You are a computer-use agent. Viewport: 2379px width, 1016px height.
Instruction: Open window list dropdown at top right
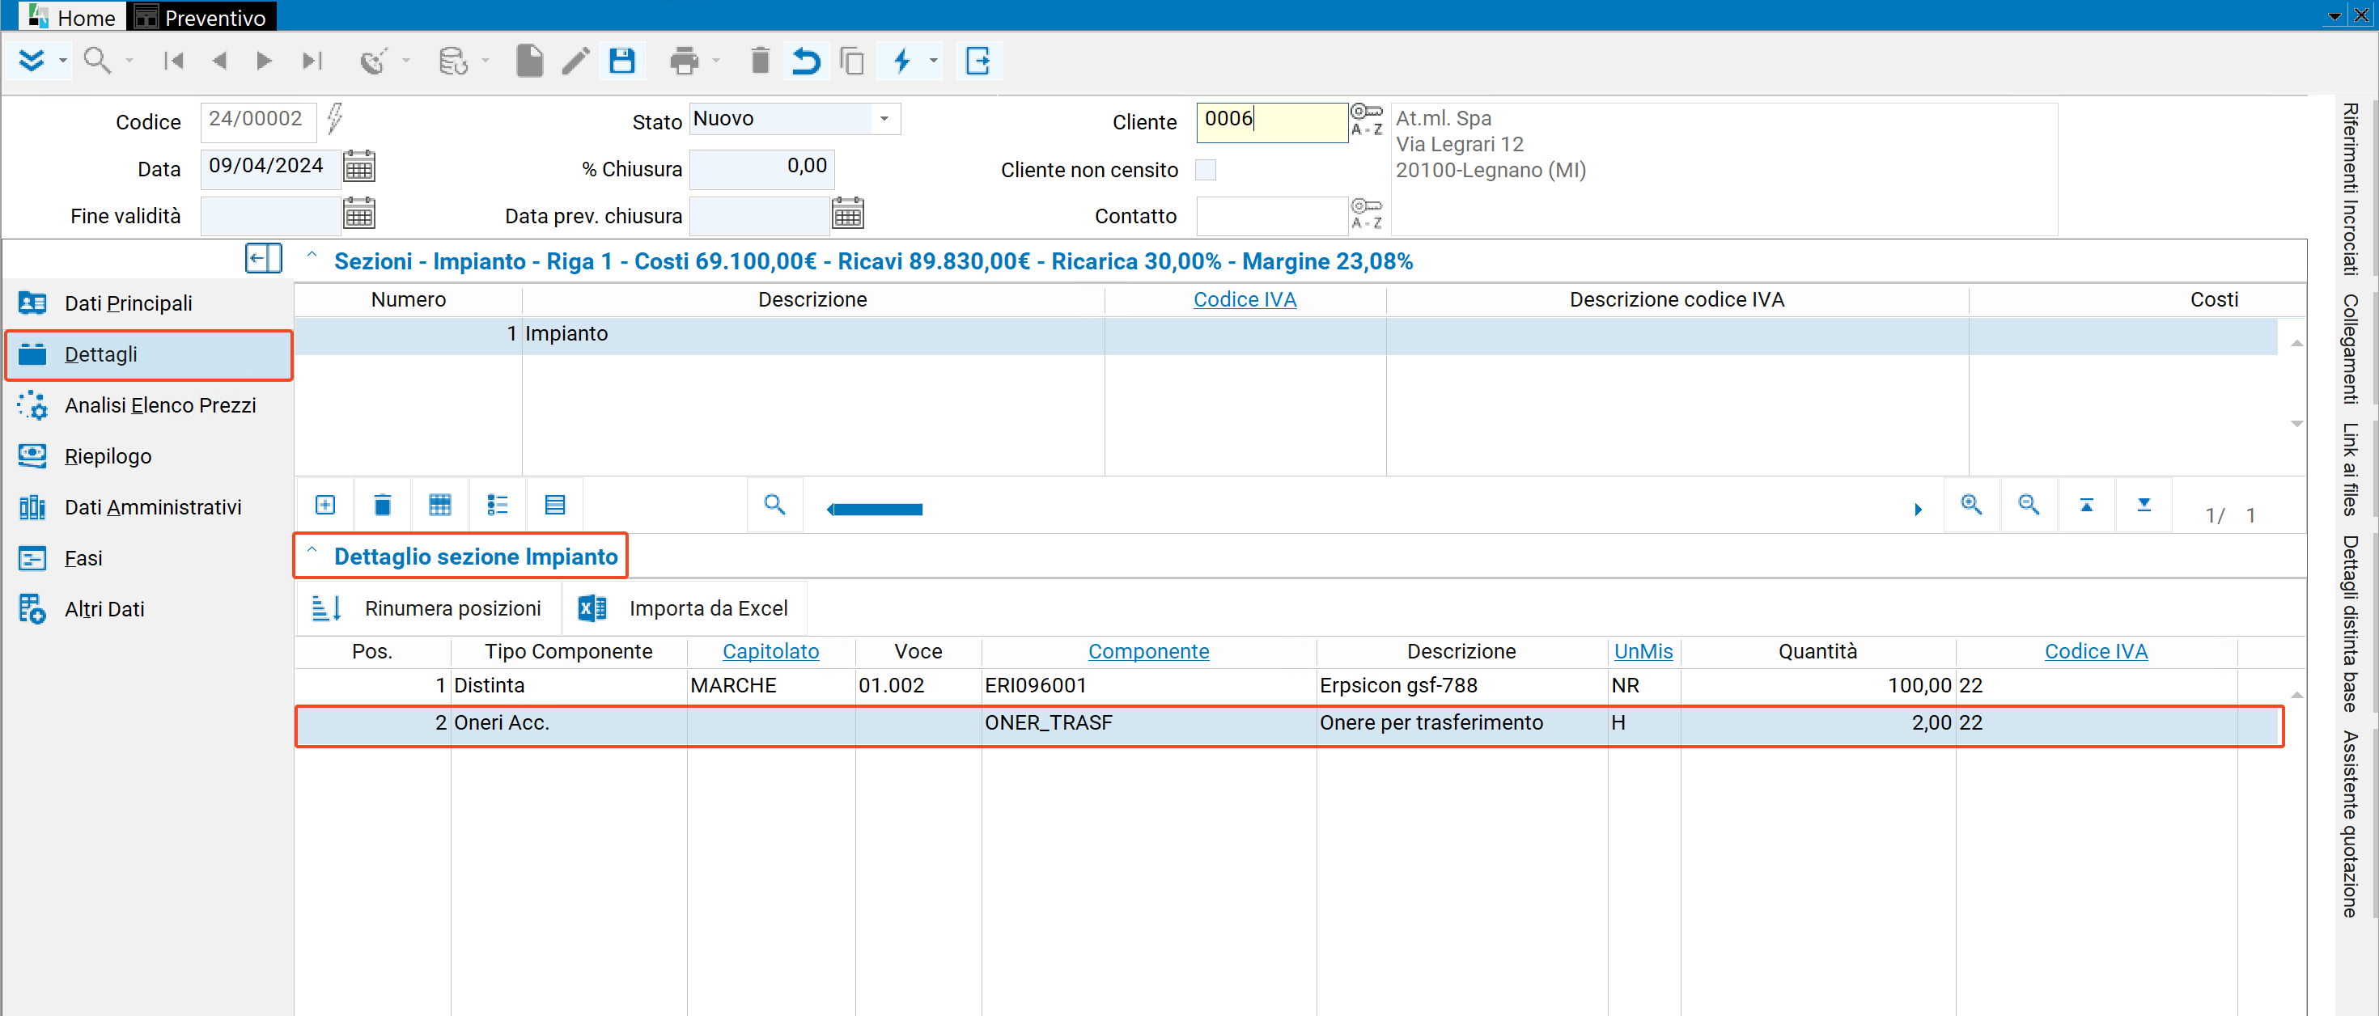2334,15
